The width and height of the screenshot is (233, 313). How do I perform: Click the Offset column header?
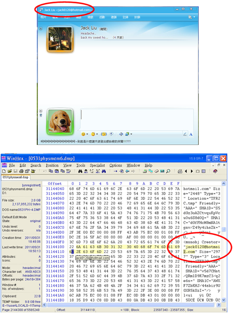55,184
